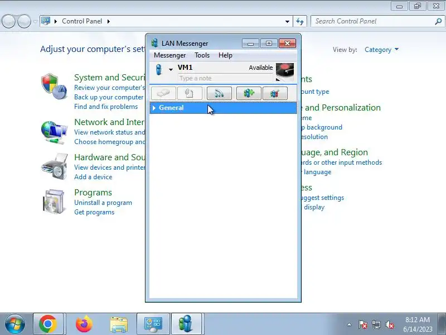Click the LAN Messenger title bar icon
Image resolution: width=446 pixels, height=335 pixels.
[154, 43]
